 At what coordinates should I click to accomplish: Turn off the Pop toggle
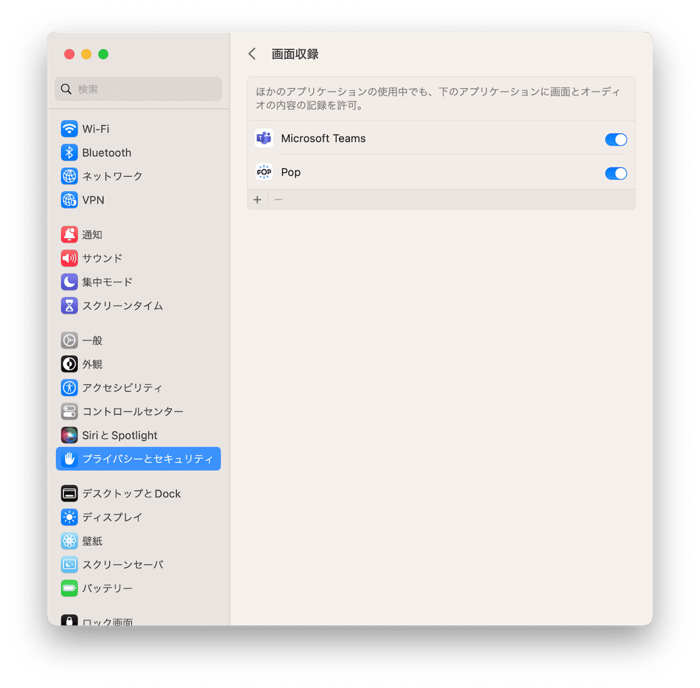[616, 173]
